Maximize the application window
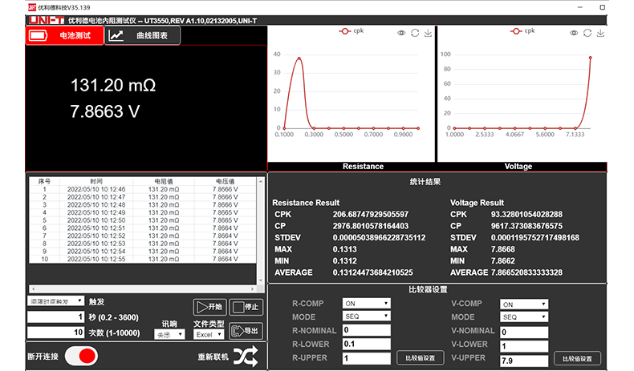This screenshot has width=634, height=371. tap(602, 7)
